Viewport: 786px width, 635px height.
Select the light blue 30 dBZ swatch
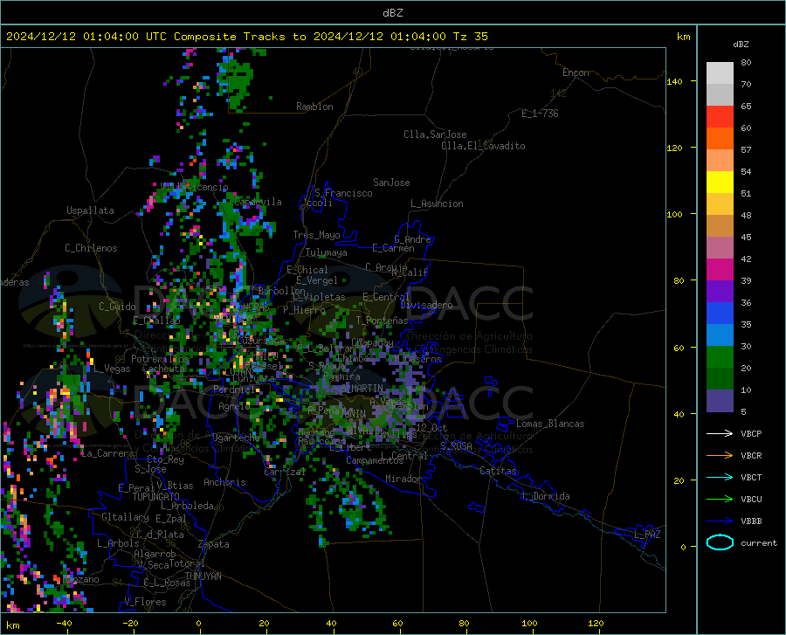coord(720,335)
